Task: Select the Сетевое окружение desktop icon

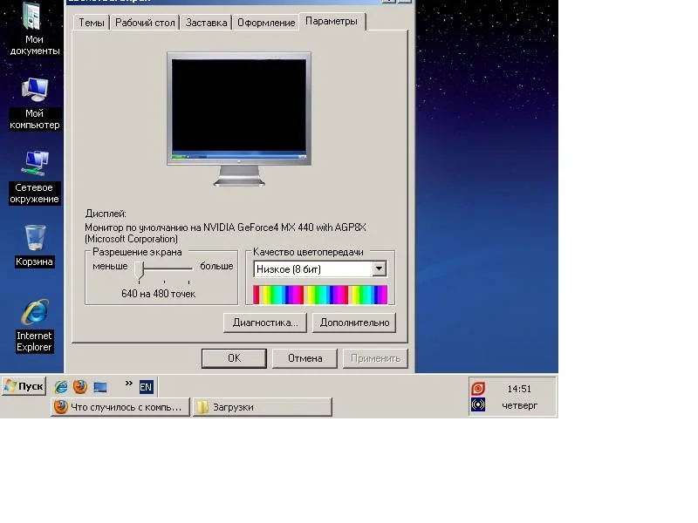Action: click(34, 177)
